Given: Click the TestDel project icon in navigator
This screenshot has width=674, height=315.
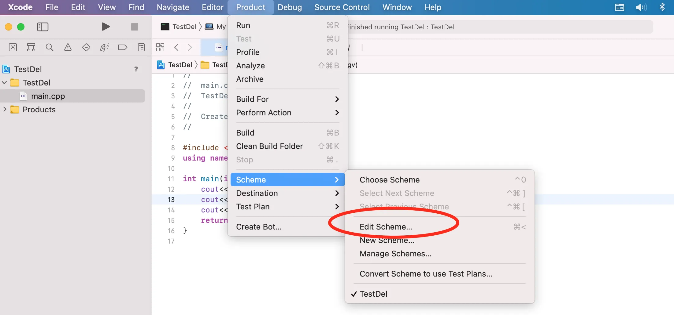Looking at the screenshot, I should click(x=6, y=69).
